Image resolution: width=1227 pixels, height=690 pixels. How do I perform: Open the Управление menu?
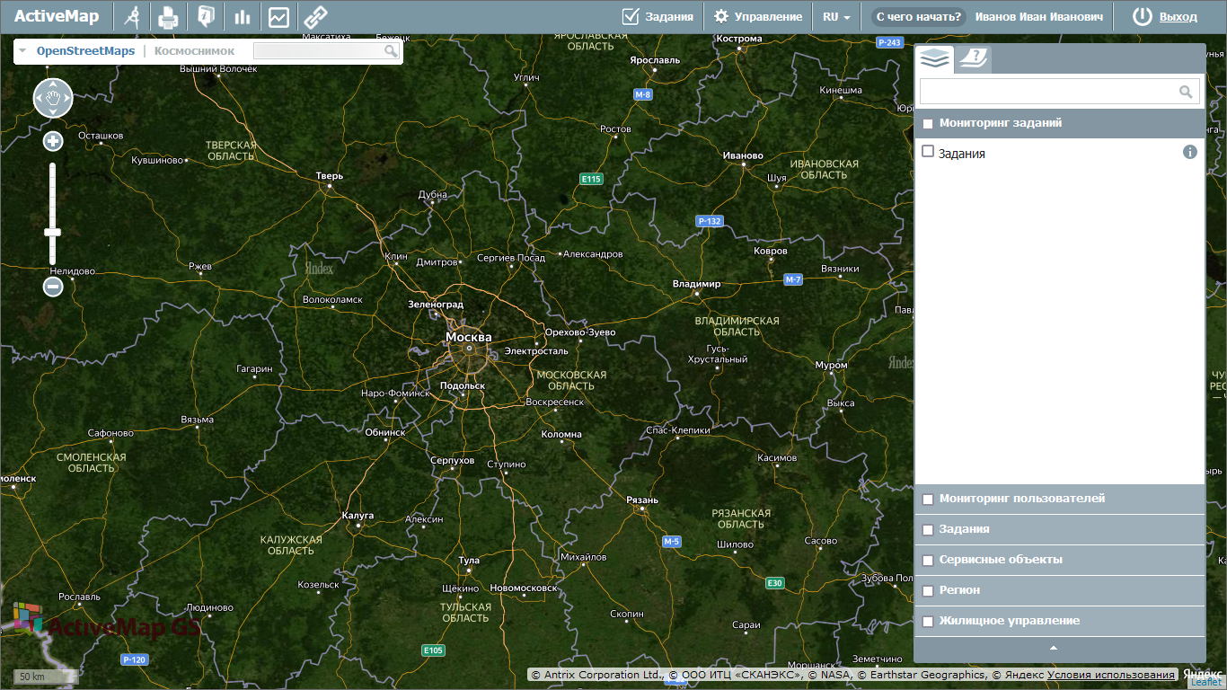coord(758,17)
